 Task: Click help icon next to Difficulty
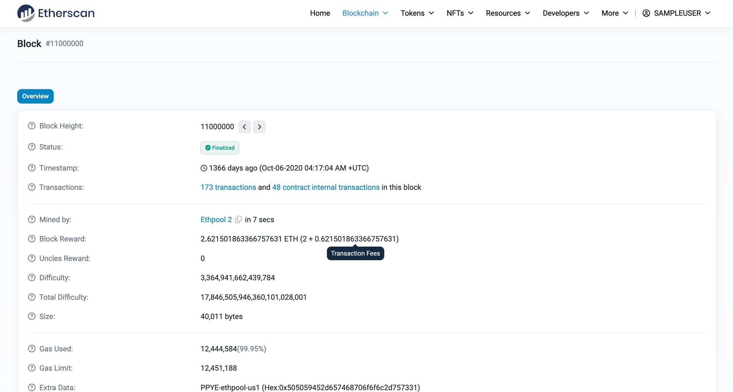point(32,278)
